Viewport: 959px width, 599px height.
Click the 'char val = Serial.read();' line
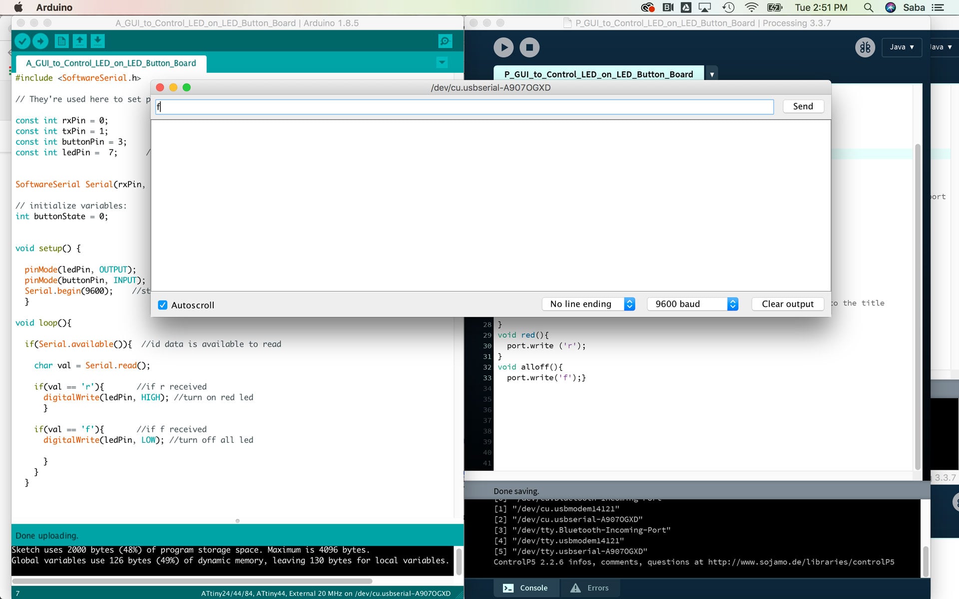click(x=92, y=365)
